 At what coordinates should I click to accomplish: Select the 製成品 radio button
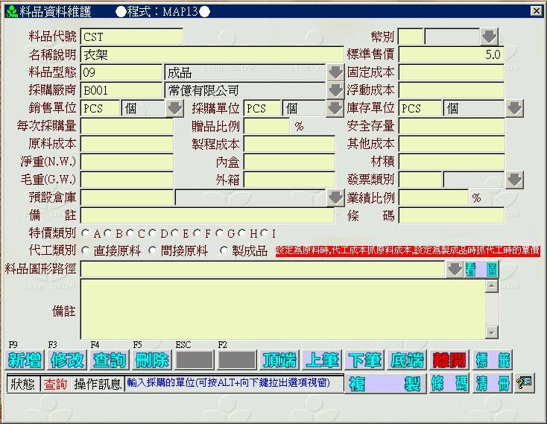tap(224, 251)
